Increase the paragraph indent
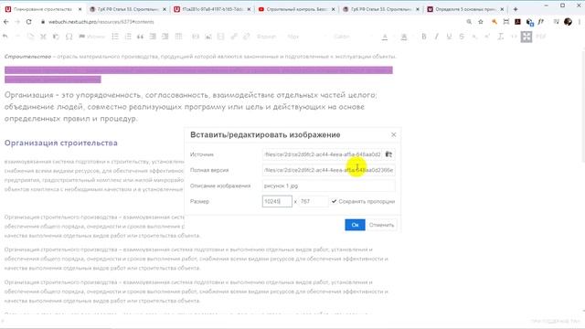Screen dimensions: 585x329 (x=165, y=37)
